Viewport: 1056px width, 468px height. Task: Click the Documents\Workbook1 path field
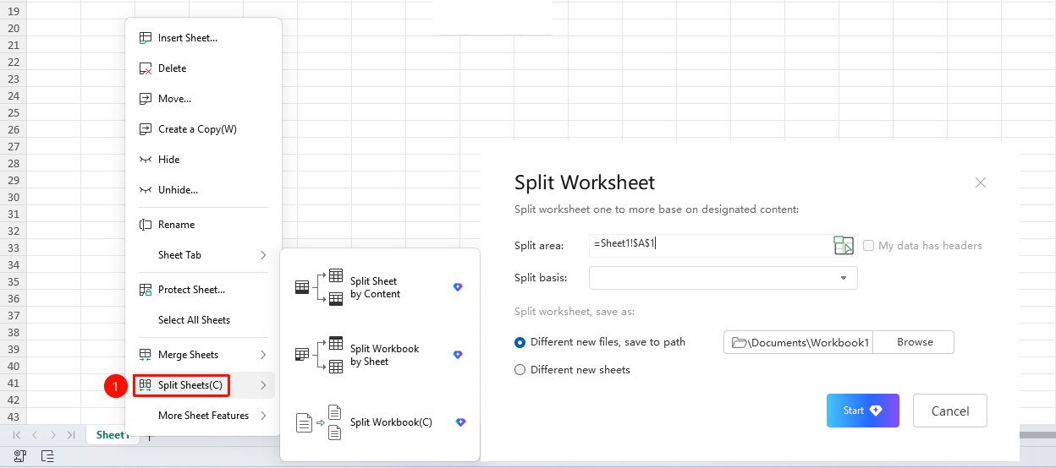798,342
